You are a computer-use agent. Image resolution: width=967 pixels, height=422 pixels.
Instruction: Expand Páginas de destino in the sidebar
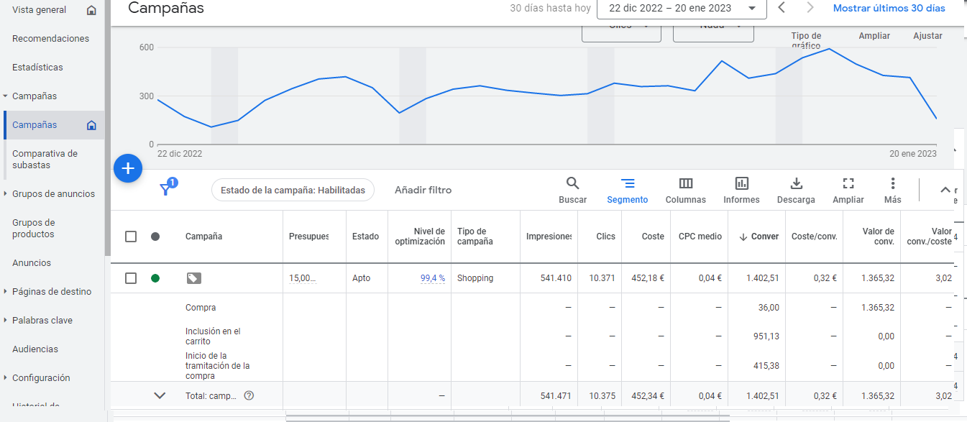pyautogui.click(x=5, y=292)
